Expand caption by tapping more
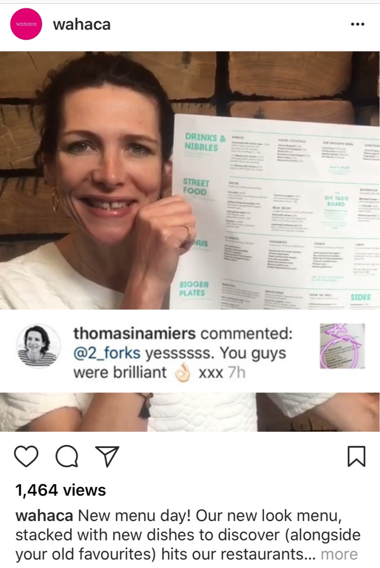 pos(339,554)
